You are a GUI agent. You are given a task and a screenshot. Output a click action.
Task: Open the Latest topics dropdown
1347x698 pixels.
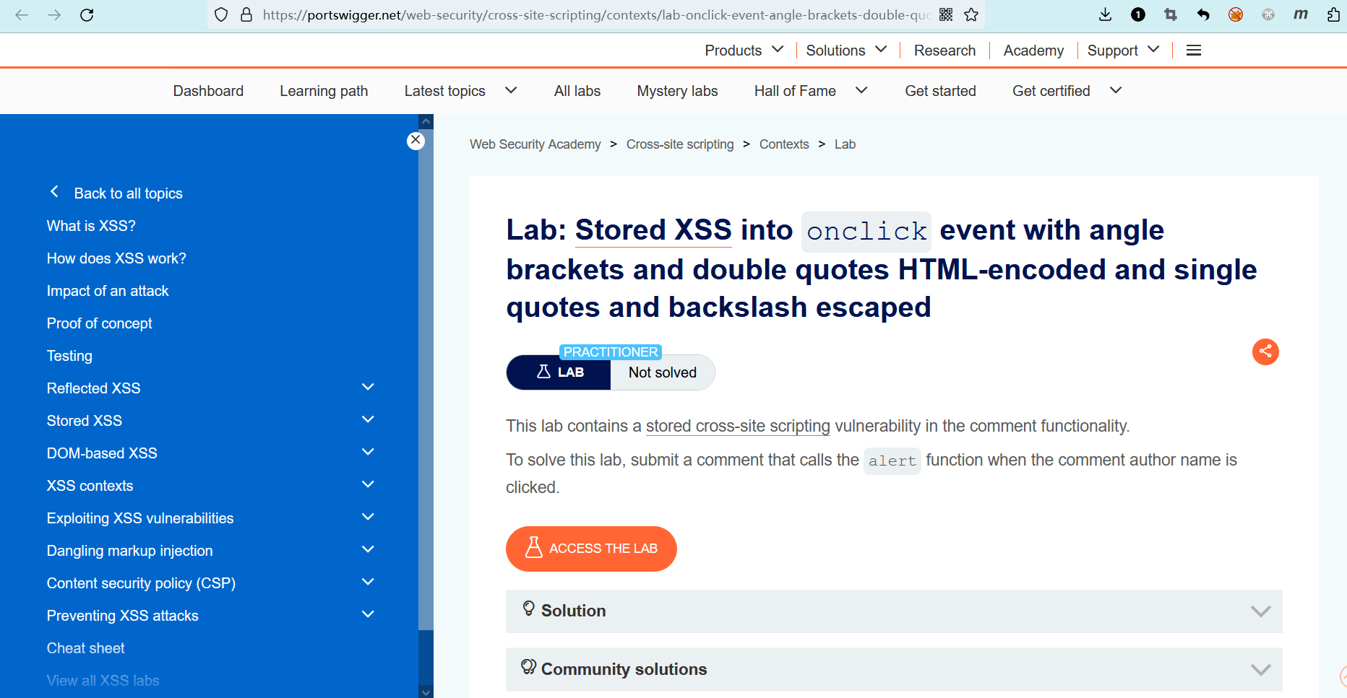coord(460,91)
